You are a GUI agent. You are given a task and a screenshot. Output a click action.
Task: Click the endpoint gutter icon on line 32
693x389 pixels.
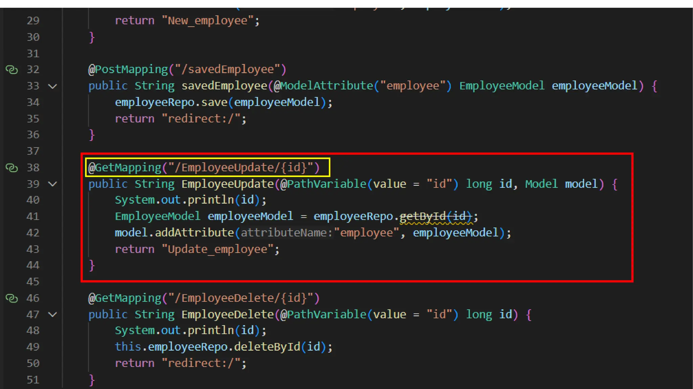pos(12,70)
